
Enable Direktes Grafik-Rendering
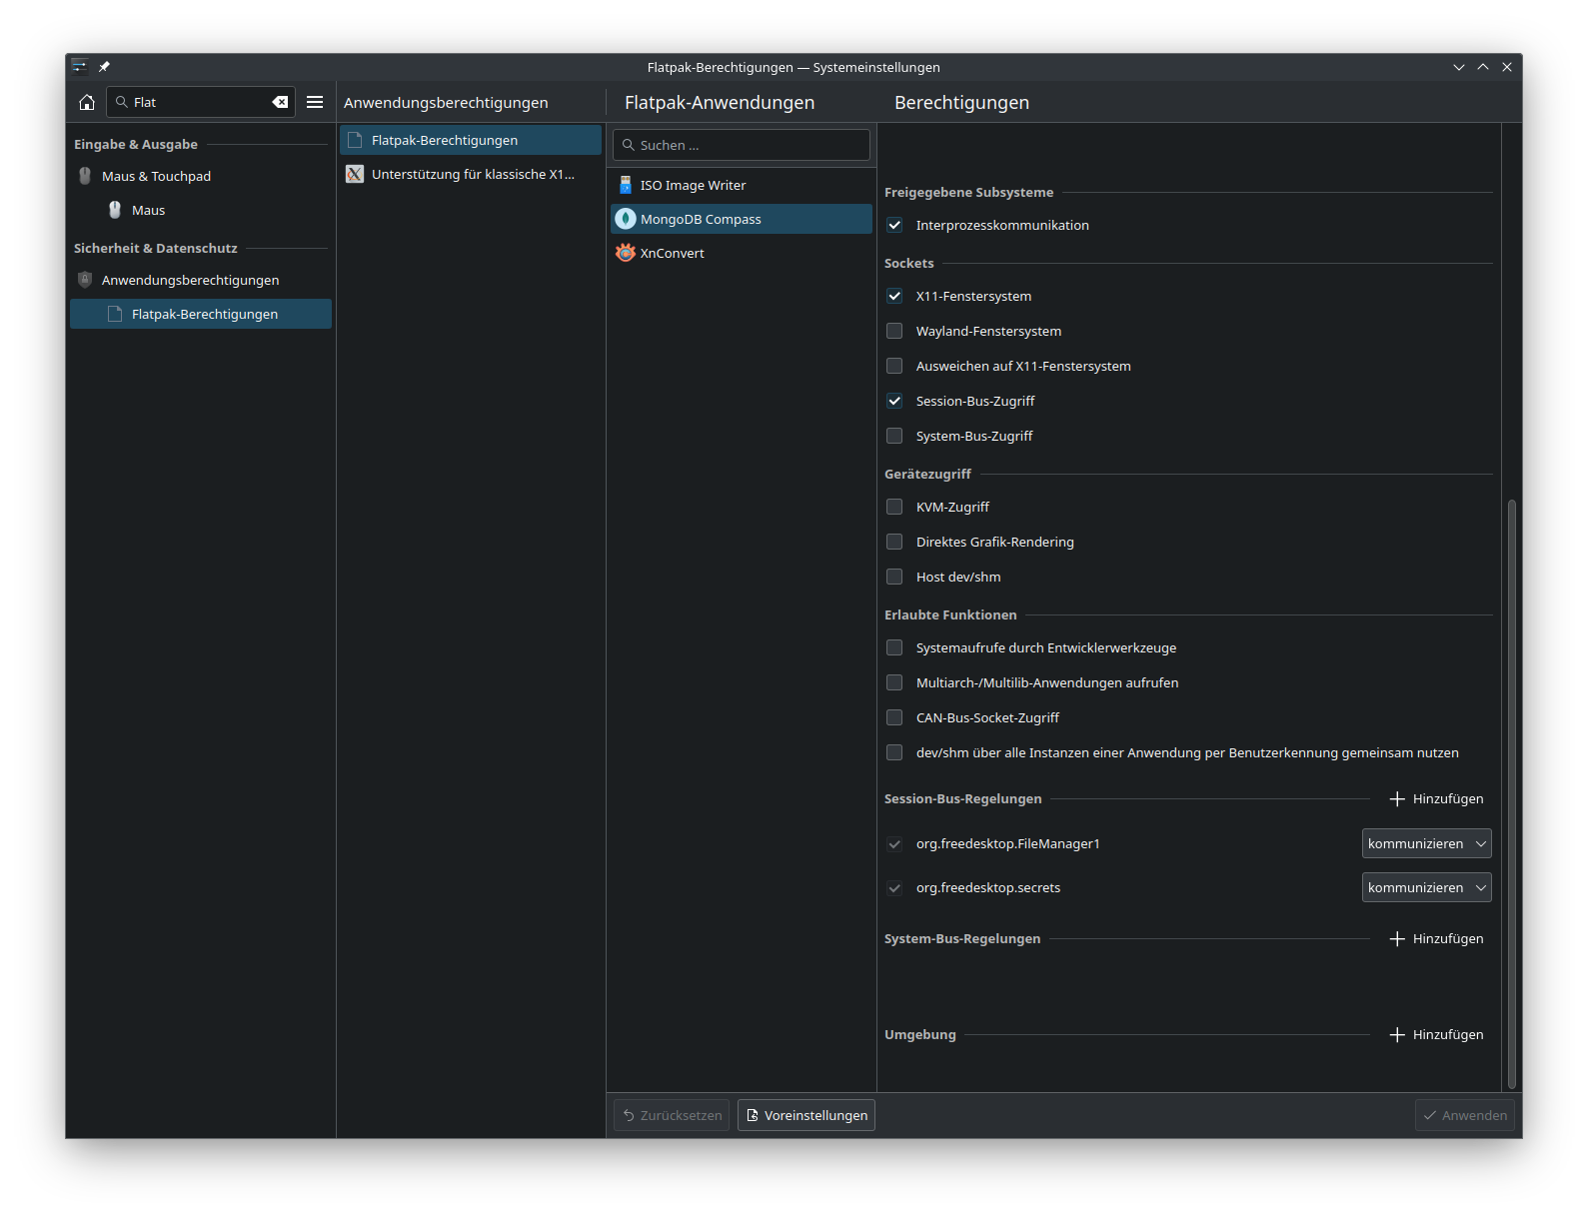tap(894, 542)
